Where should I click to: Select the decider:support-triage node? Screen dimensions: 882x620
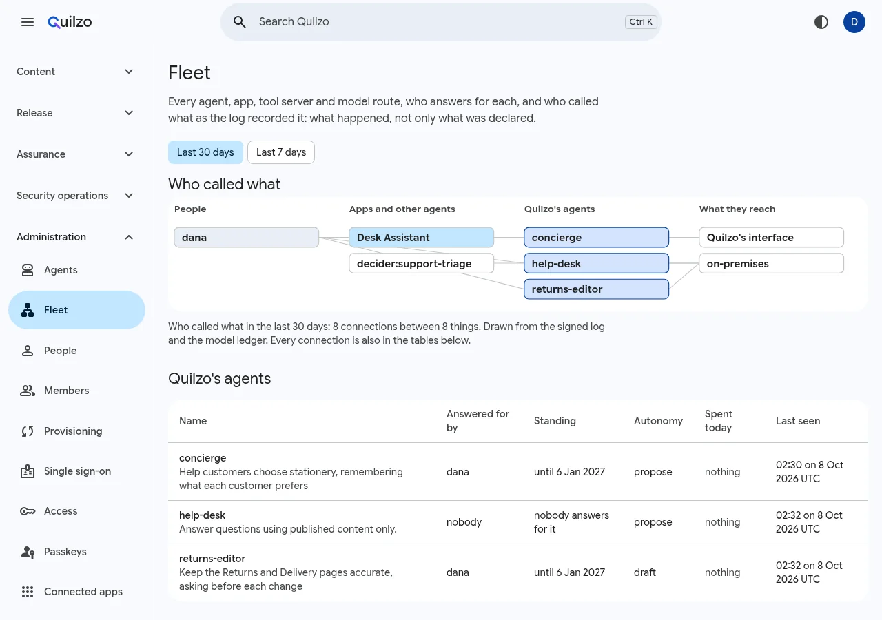tap(422, 263)
